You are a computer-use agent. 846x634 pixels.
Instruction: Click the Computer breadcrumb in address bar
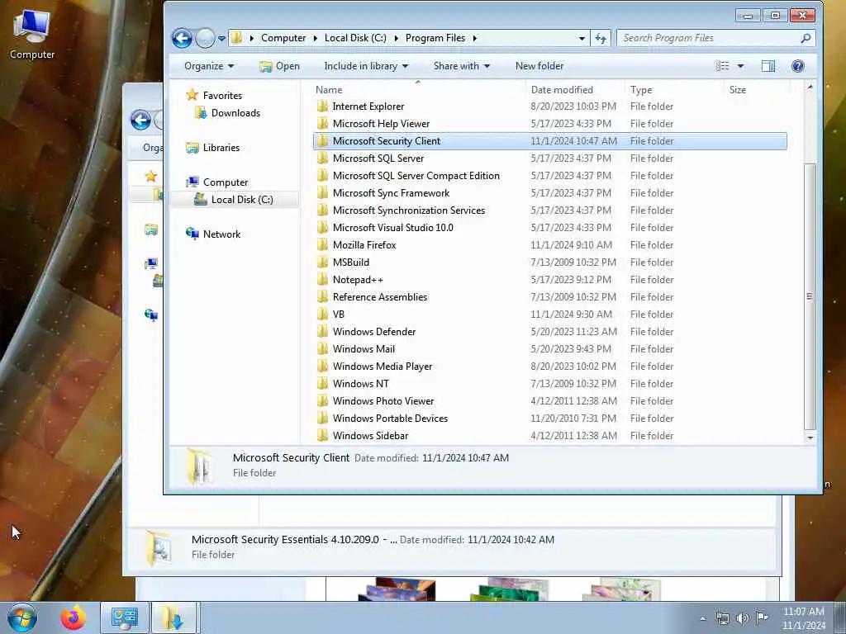click(283, 38)
